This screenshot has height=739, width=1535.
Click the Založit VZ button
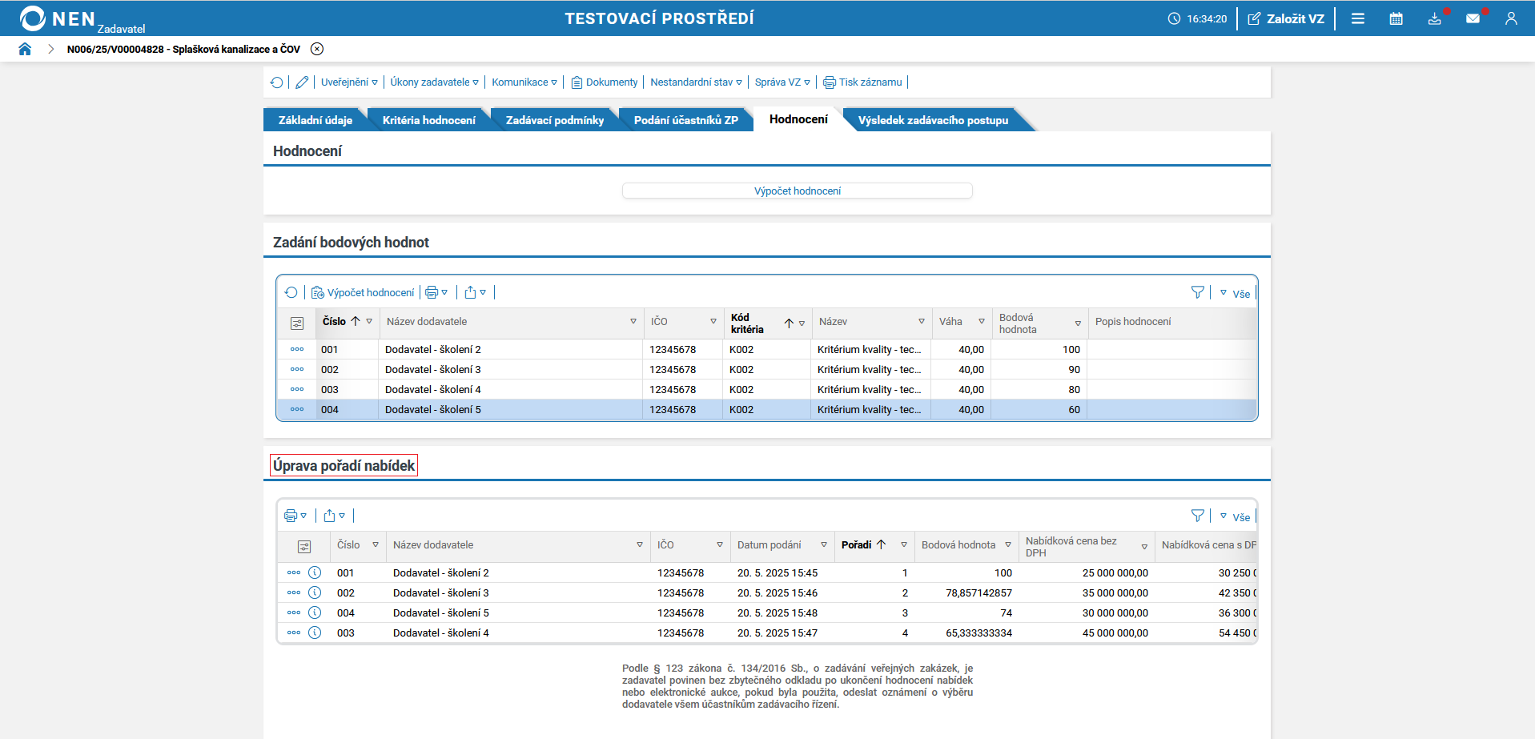tap(1286, 18)
